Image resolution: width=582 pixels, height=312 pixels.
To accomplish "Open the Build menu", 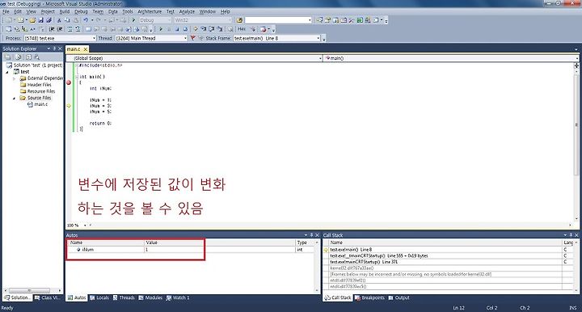I will point(65,11).
